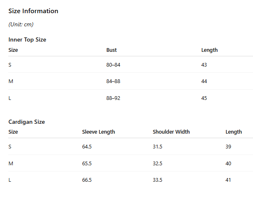Screen dimensions: 253x199
Task: Click the Sleeve Length column header
Action: tap(98, 132)
